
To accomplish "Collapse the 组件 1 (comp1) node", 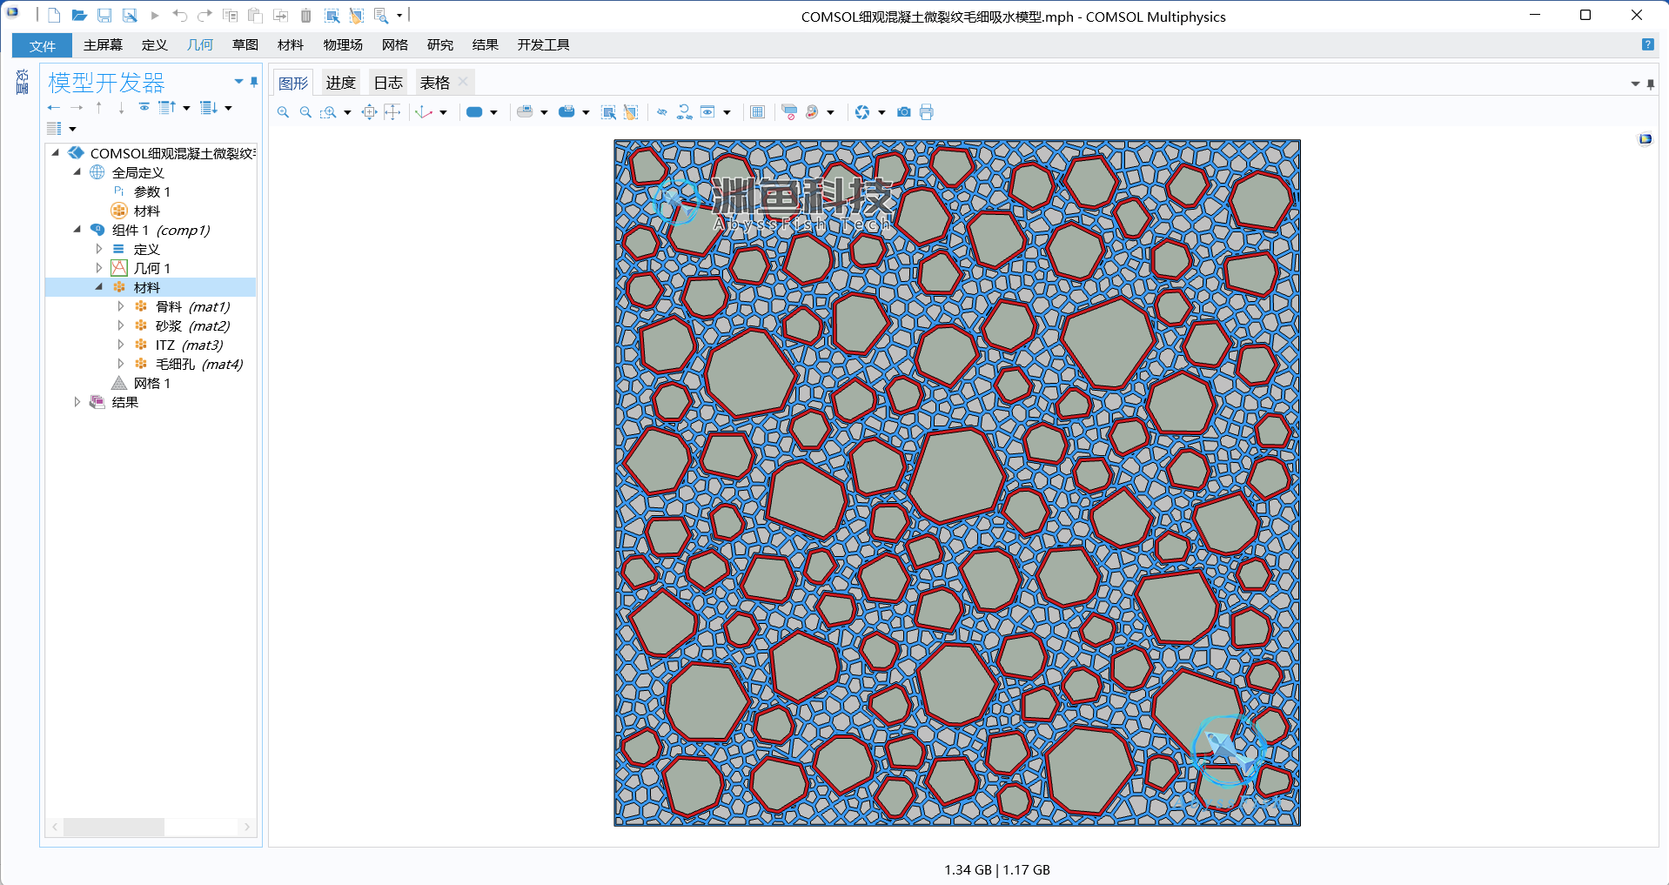I will [x=77, y=230].
